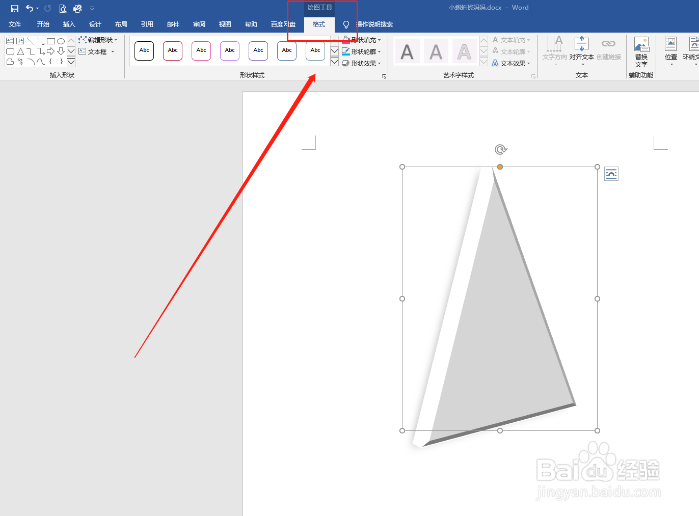Switch to the 帮助 tab
This screenshot has height=516, width=699.
pyautogui.click(x=251, y=24)
